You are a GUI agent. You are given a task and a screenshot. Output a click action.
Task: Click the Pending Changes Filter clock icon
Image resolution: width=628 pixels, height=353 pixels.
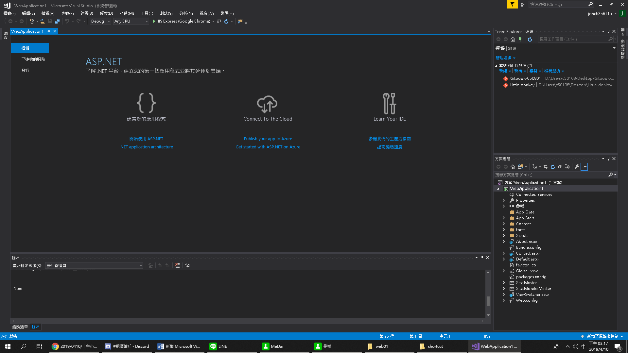click(535, 167)
